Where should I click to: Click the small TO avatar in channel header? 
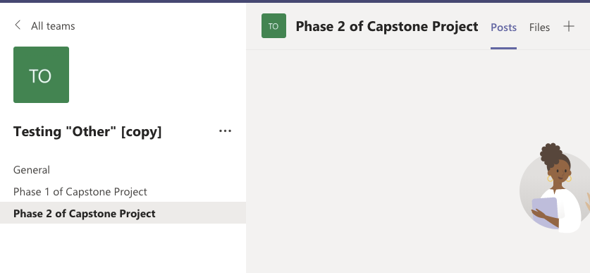(274, 26)
